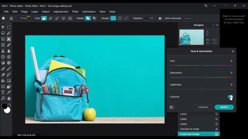Select the Cutout scissors tool in left toolbar
Screen dimensions: 248x139
pos(9,39)
